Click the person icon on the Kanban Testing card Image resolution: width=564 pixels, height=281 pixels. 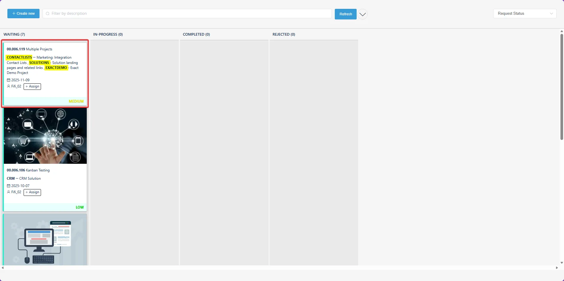tap(8, 192)
